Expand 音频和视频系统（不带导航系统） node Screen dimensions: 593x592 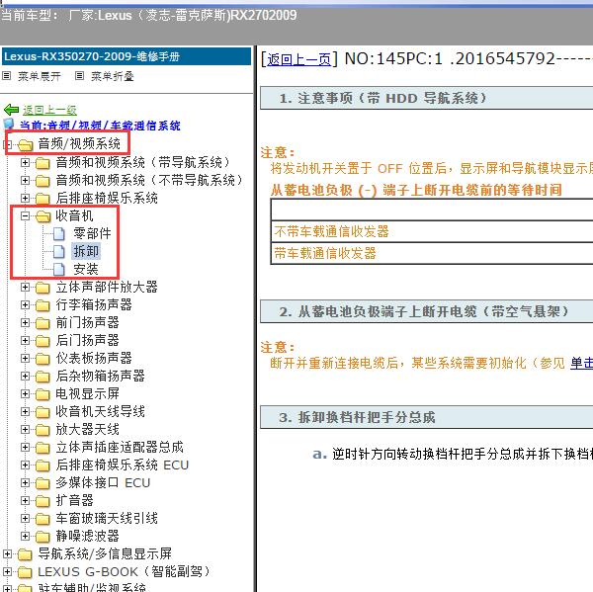[x=25, y=180]
